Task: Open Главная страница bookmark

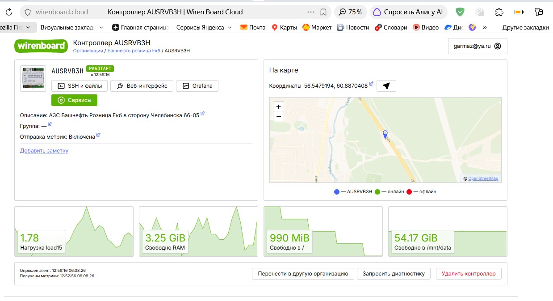Action: pyautogui.click(x=140, y=27)
